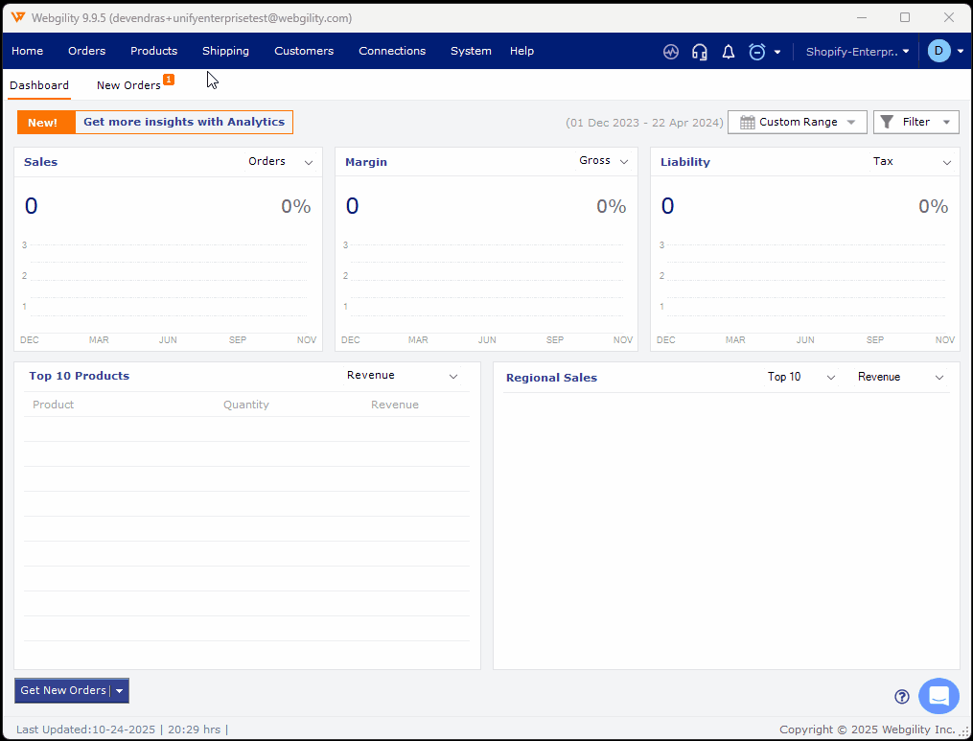Screen dimensions: 973x741
Task: Open the chat bubble widget
Action: tap(938, 696)
